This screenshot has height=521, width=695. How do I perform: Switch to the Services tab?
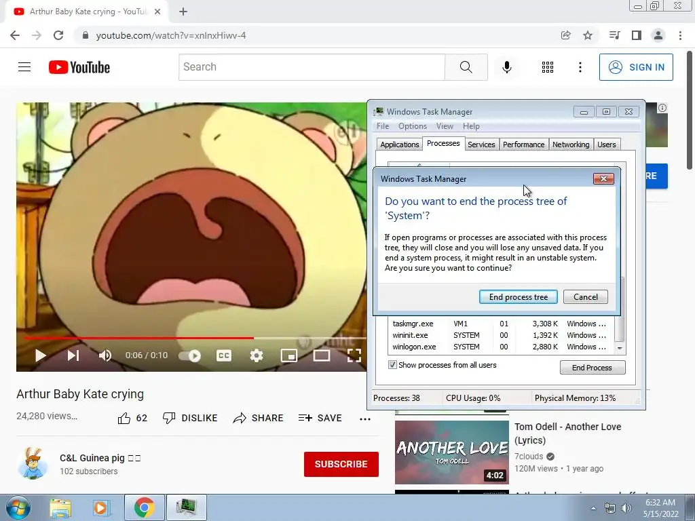coord(481,144)
